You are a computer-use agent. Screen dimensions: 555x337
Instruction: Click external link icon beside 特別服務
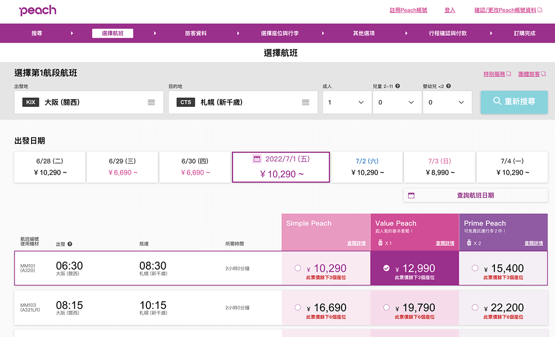(x=509, y=74)
